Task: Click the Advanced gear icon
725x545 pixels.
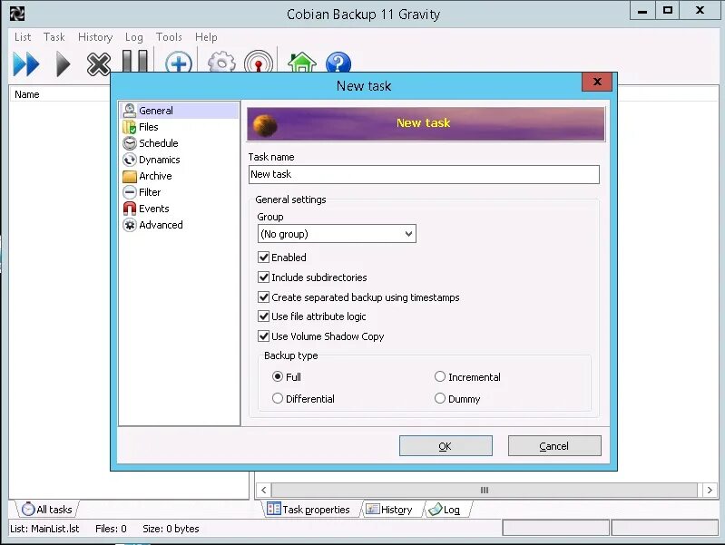Action: click(x=130, y=225)
